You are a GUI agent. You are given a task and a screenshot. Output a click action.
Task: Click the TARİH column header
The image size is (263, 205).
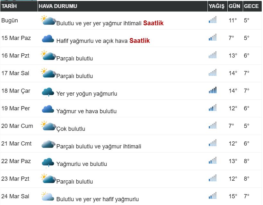(9, 6)
